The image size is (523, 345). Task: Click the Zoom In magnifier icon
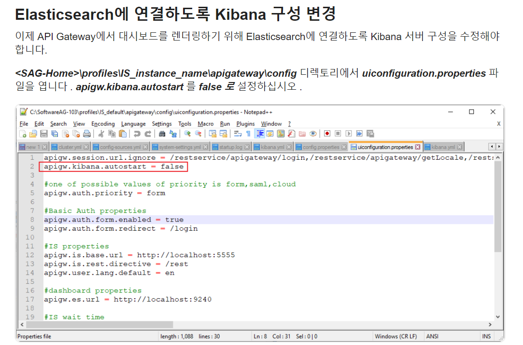pyautogui.click(x=187, y=134)
